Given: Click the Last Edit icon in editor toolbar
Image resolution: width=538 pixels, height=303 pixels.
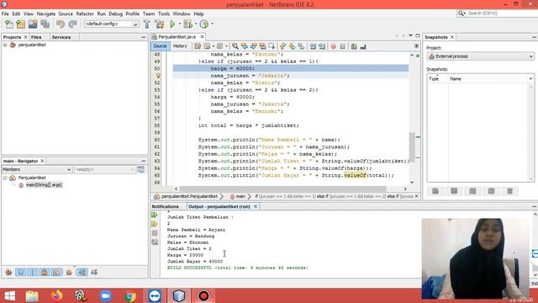Looking at the screenshot, I should (x=198, y=46).
